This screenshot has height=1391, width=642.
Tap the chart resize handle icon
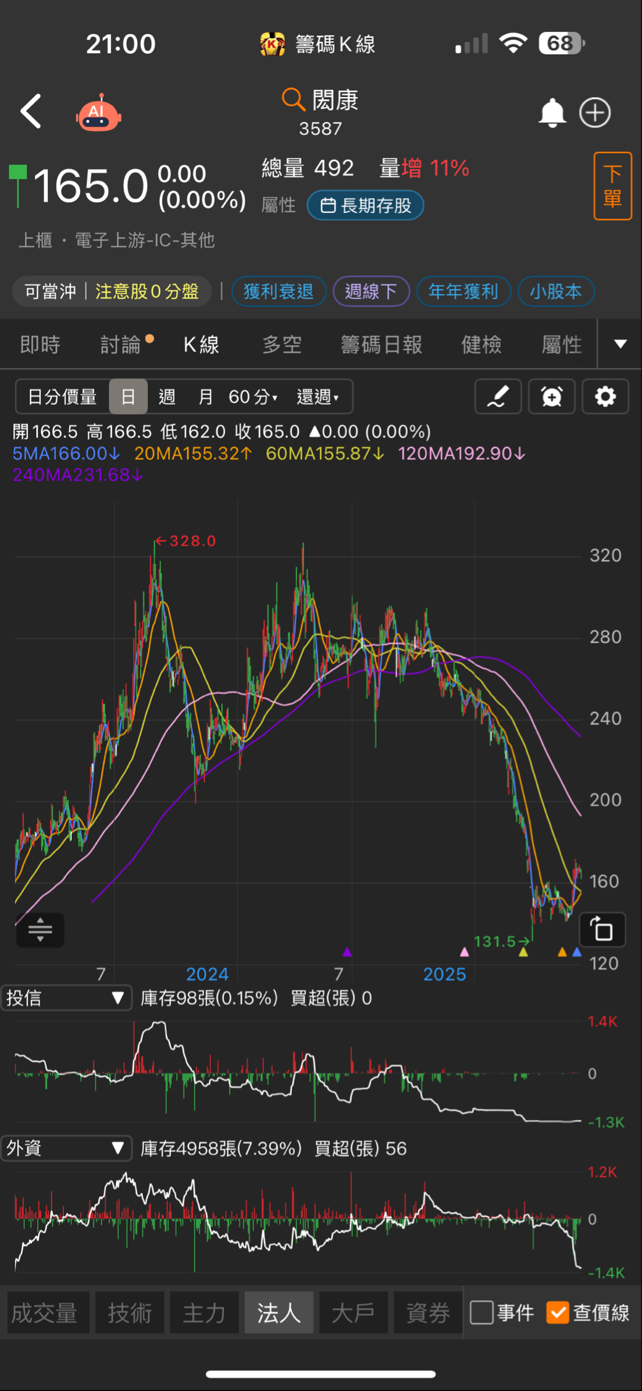pyautogui.click(x=40, y=929)
